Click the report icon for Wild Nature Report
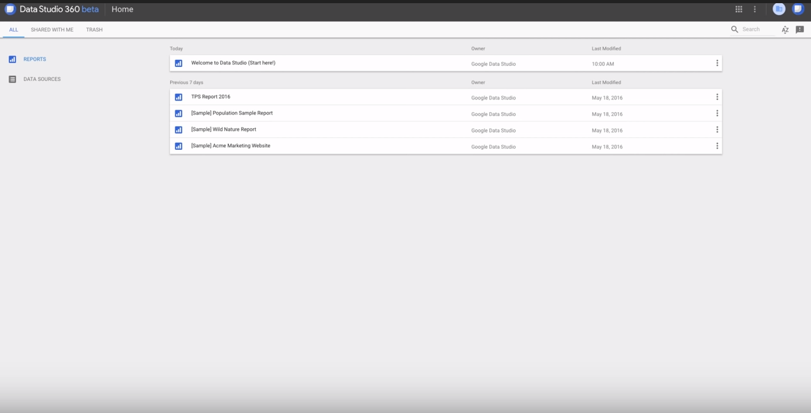This screenshot has height=413, width=811. 179,129
